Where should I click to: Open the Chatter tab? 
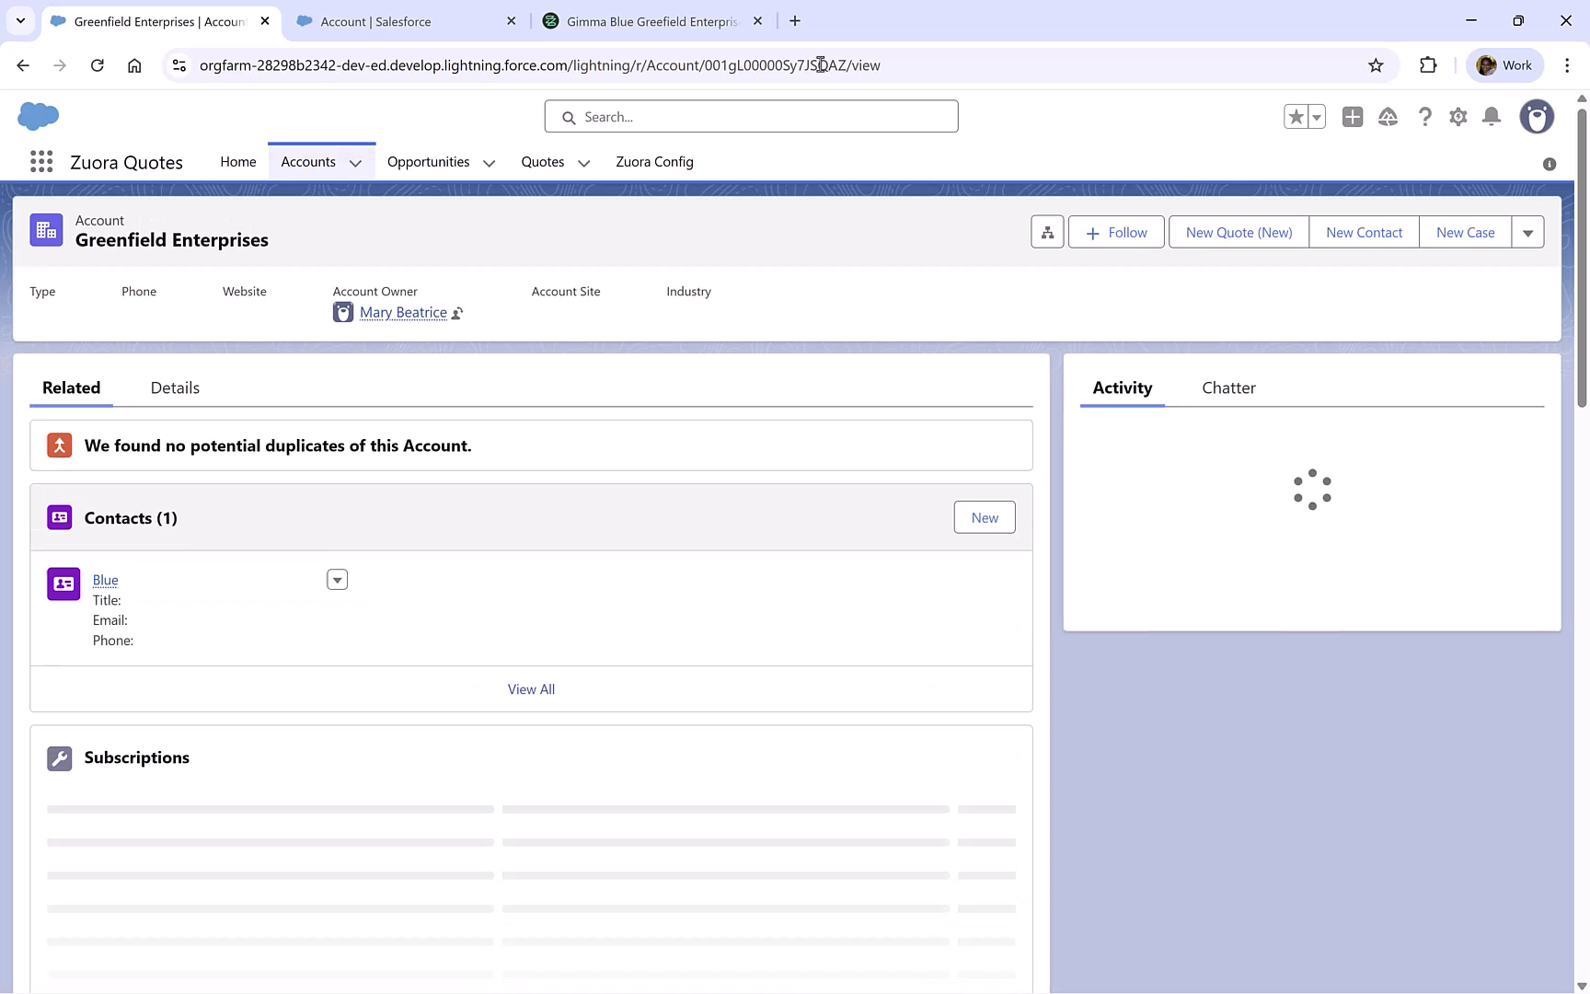point(1228,387)
